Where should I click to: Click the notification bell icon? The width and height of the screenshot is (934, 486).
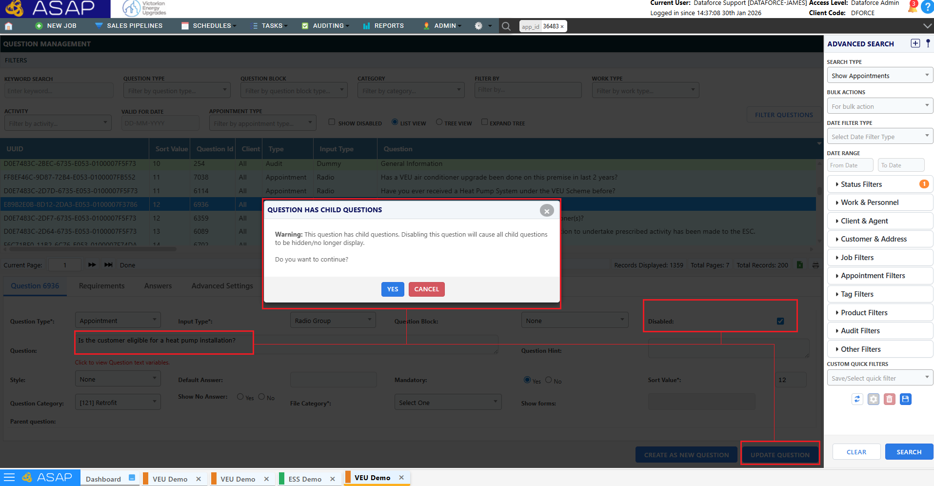click(x=912, y=7)
